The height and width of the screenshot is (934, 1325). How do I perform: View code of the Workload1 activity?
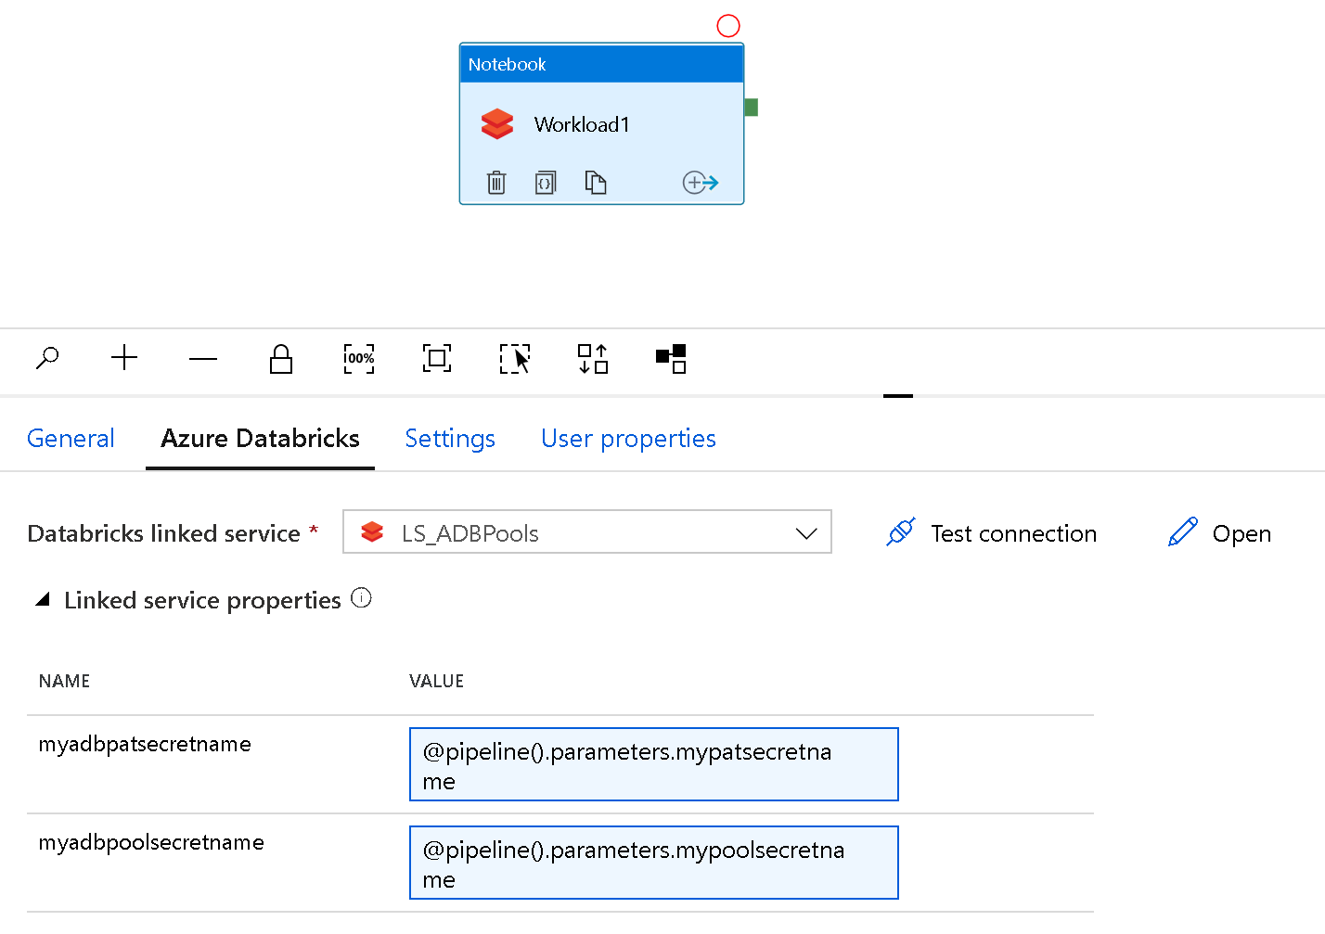pyautogui.click(x=546, y=182)
